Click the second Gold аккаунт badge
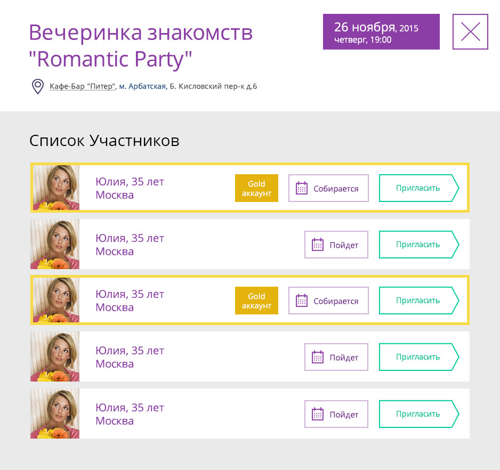500x470 pixels. [256, 301]
